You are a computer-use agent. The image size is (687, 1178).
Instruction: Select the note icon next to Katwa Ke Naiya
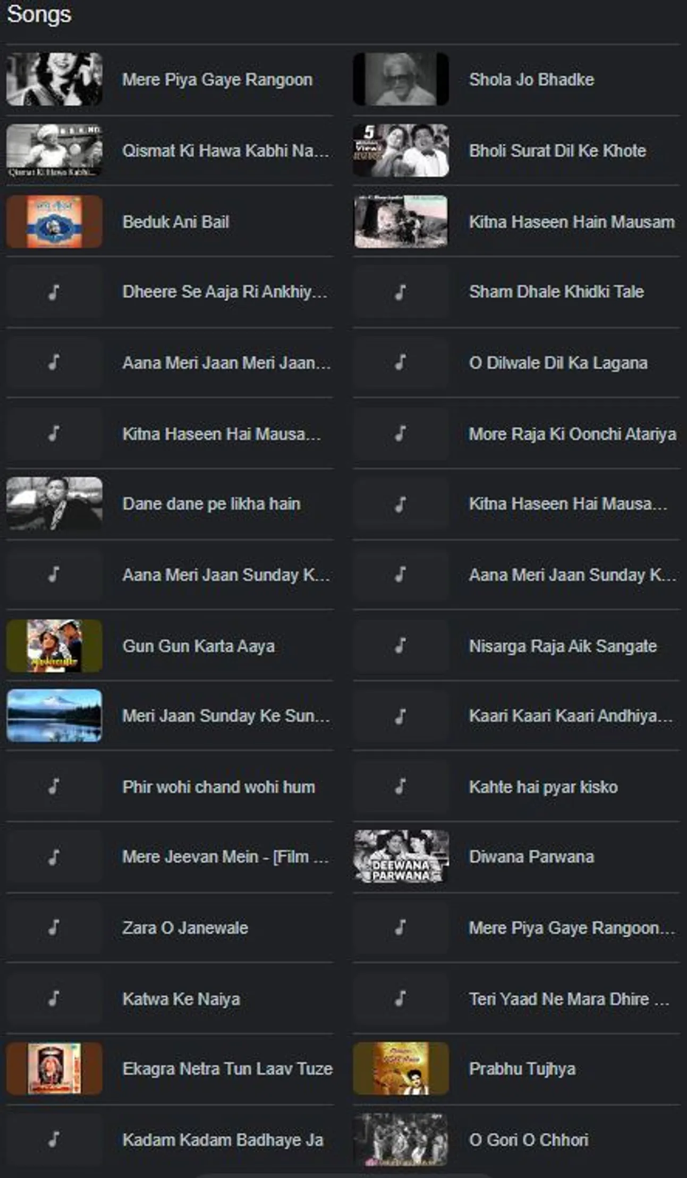[54, 998]
